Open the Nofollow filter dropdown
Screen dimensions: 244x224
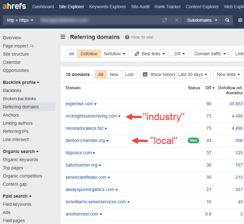[115, 54]
